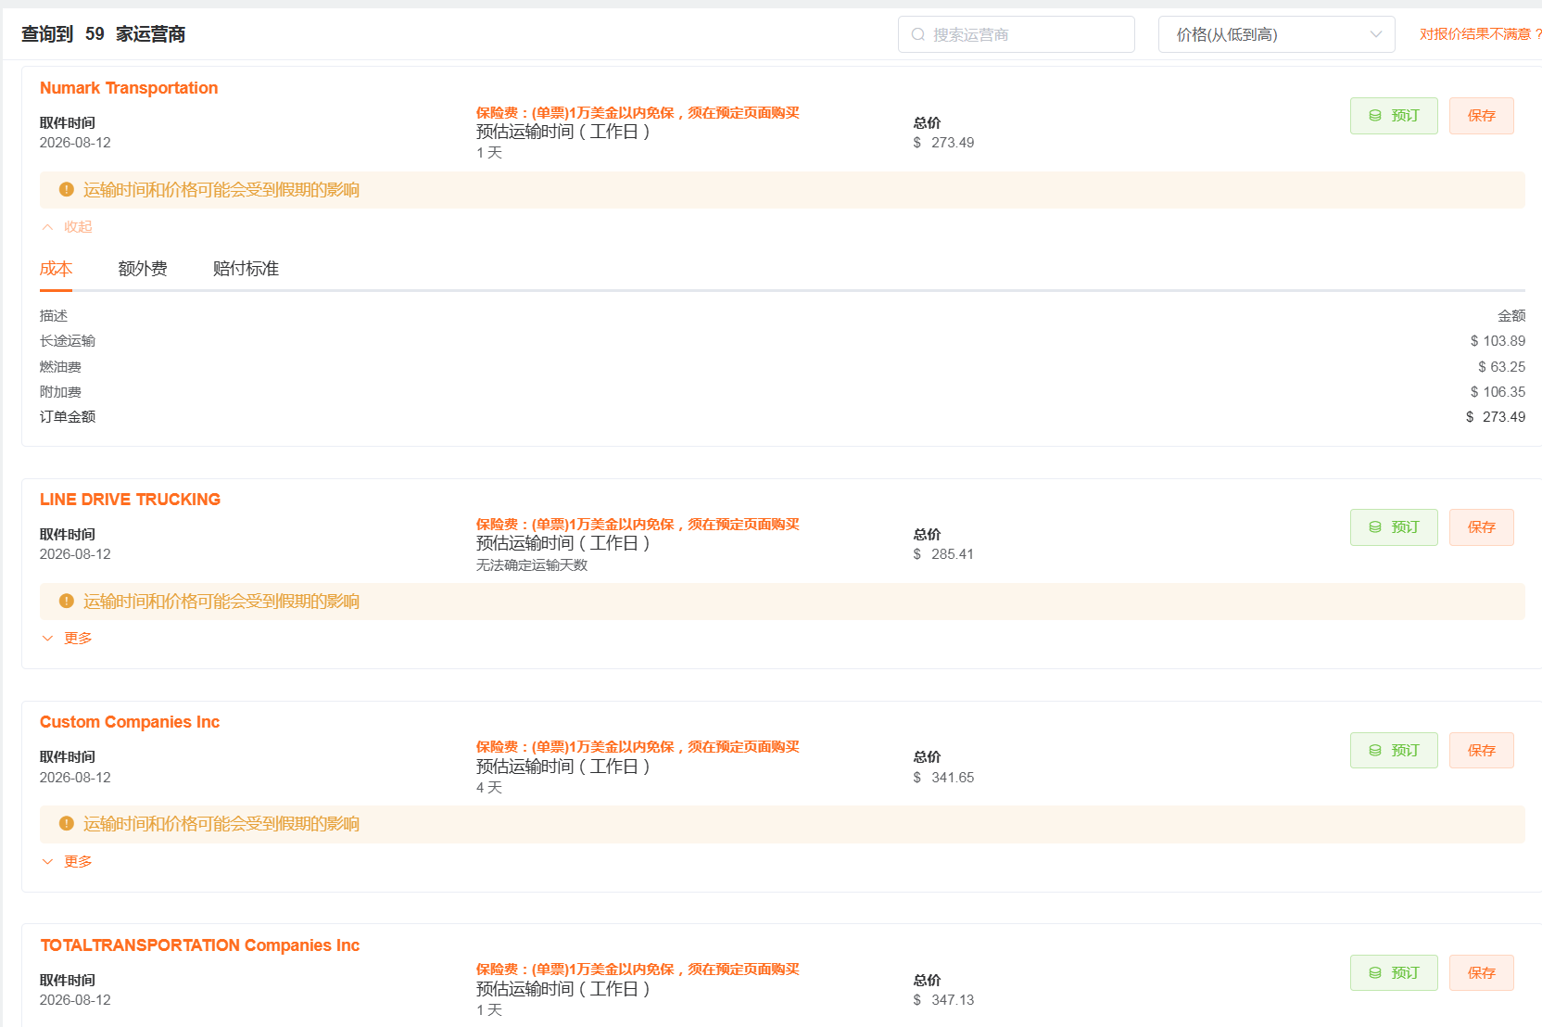The image size is (1542, 1027).
Task: Click Numark Transportation total price $ 273.49
Action: pyautogui.click(x=943, y=143)
